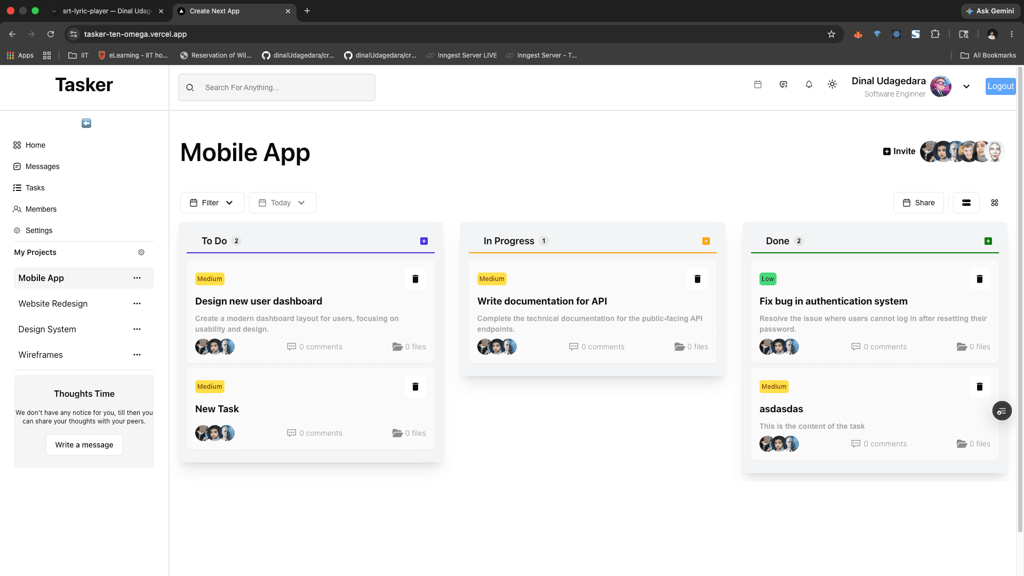Add a task to the In Progress column

pos(706,241)
